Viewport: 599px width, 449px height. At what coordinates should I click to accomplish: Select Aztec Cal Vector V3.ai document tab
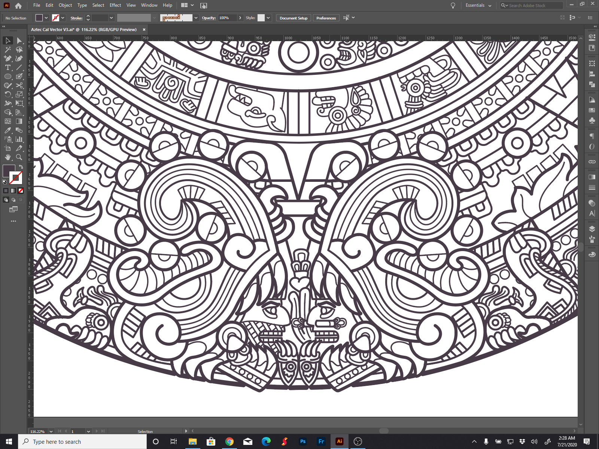tap(84, 30)
